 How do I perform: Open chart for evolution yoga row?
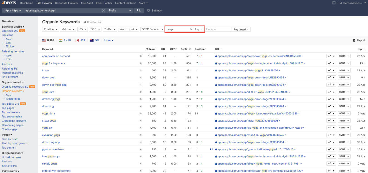[x=331, y=135]
